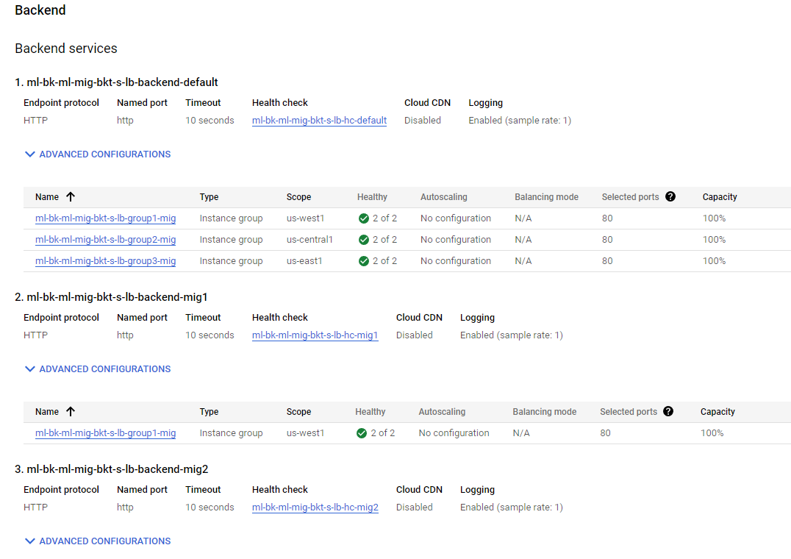The height and width of the screenshot is (559, 791).
Task: Click the sort arrow beside Name in second table
Action: tap(71, 412)
